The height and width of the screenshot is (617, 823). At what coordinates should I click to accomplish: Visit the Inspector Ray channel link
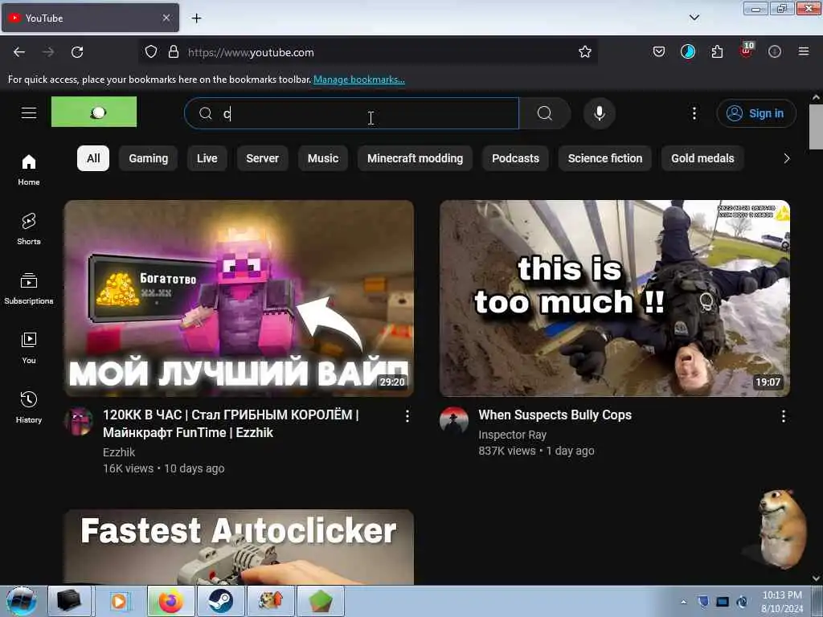512,435
